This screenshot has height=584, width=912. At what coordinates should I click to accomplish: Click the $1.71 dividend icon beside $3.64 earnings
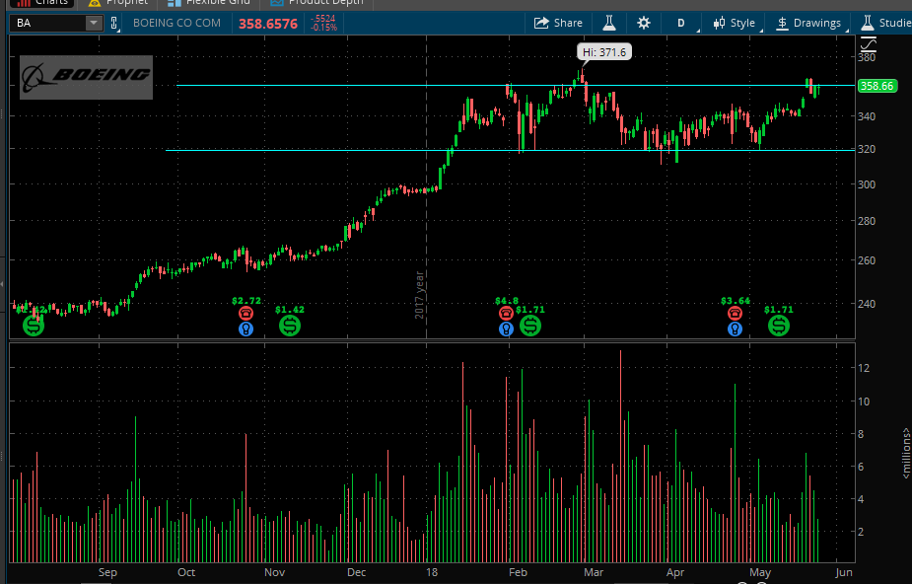point(779,326)
